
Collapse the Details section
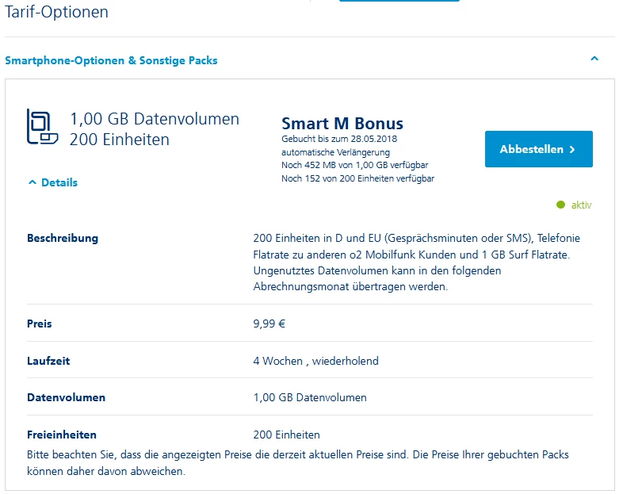coord(53,182)
